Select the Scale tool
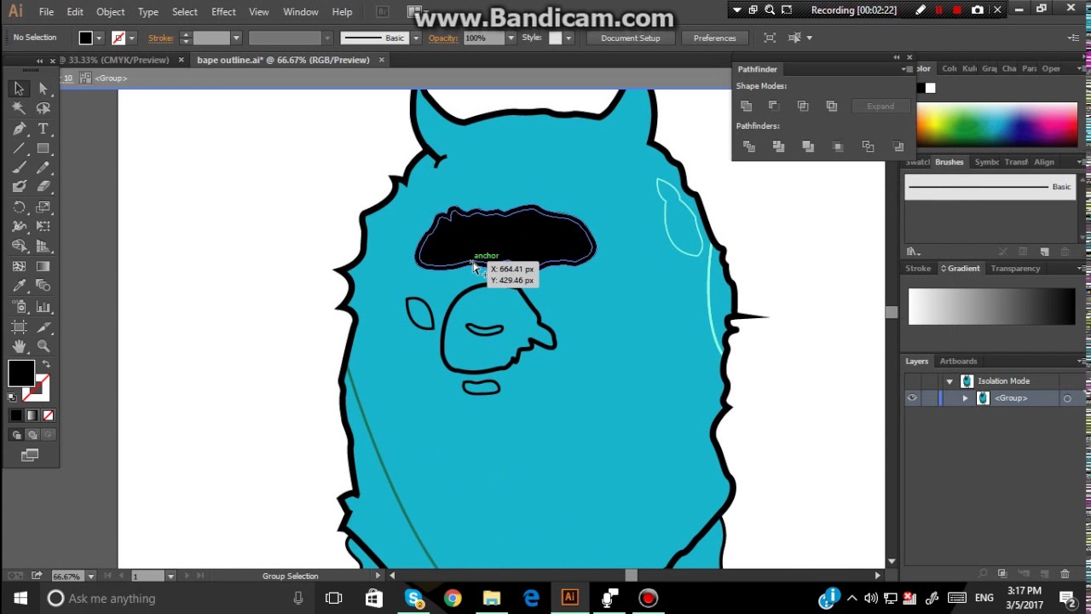1091x614 pixels. 43,207
